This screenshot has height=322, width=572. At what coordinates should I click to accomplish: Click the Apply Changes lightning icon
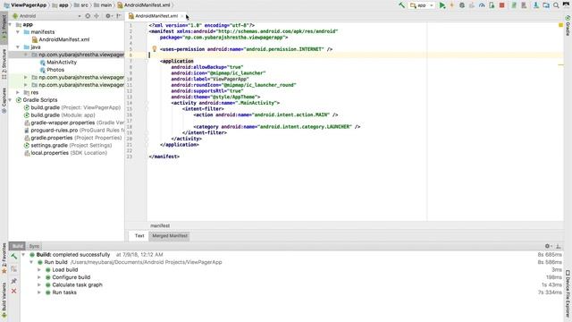click(x=452, y=5)
